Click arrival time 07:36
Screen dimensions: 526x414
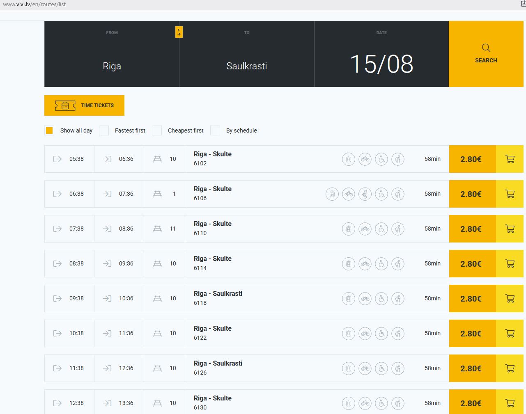coord(126,194)
